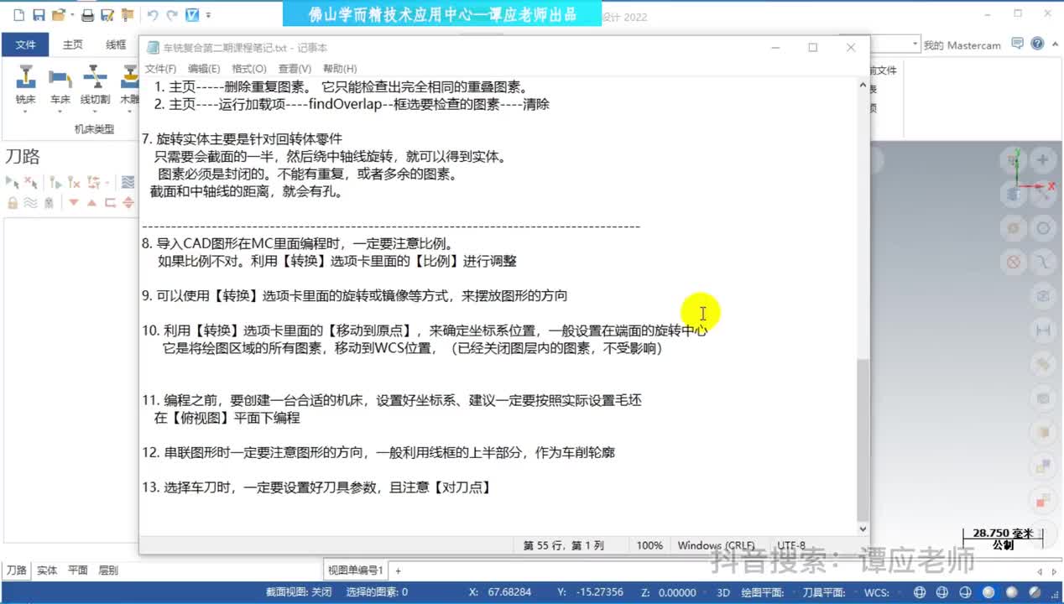Viewport: 1064px width, 604px height.
Task: Click the 刀具平面 selector in the status bar
Action: pyautogui.click(x=826, y=592)
